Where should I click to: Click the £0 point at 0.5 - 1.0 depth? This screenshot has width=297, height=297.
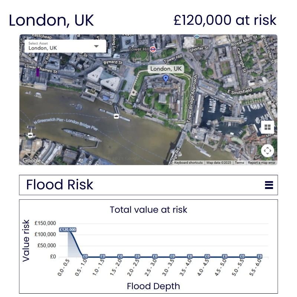(85, 256)
